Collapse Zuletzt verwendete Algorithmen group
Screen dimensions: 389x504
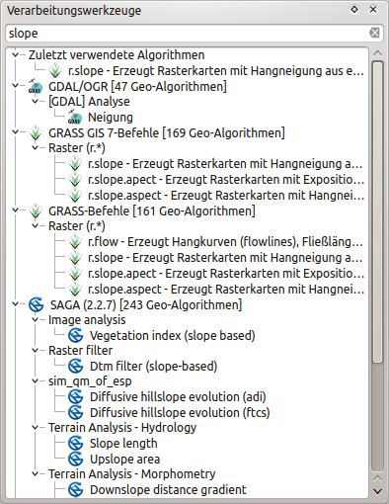tap(15, 54)
